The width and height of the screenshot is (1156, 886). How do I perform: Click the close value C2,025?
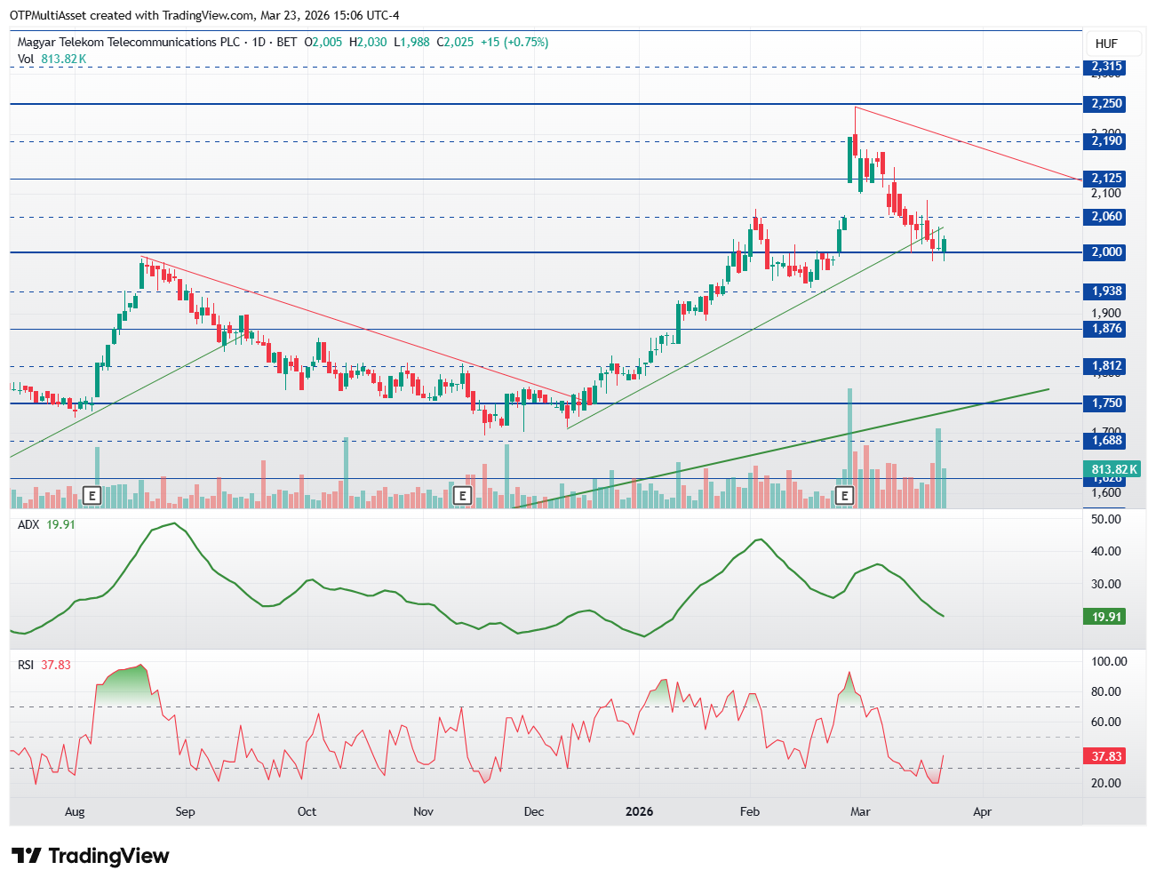[455, 42]
